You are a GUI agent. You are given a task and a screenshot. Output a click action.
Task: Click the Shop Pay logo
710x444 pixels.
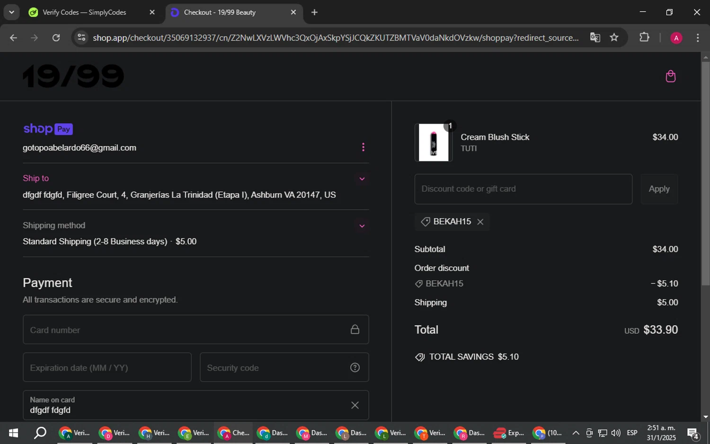(48, 129)
